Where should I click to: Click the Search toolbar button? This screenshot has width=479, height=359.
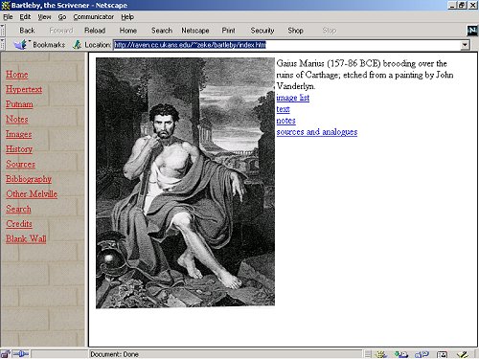point(162,31)
